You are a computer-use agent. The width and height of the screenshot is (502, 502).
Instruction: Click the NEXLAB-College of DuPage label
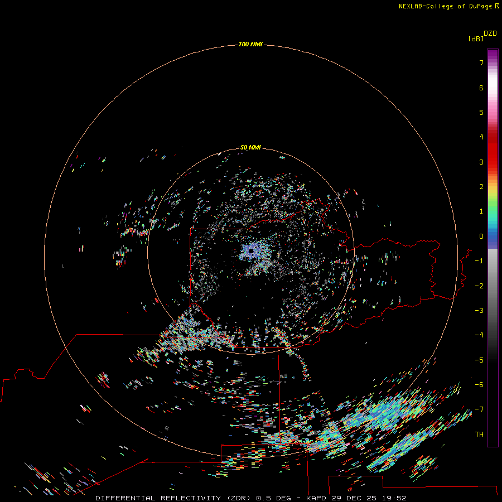pos(445,6)
